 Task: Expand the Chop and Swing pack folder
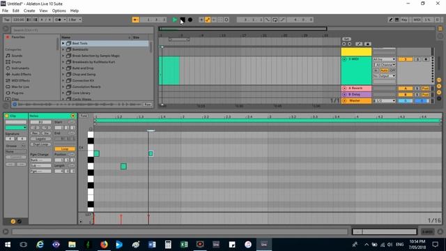coord(63,75)
